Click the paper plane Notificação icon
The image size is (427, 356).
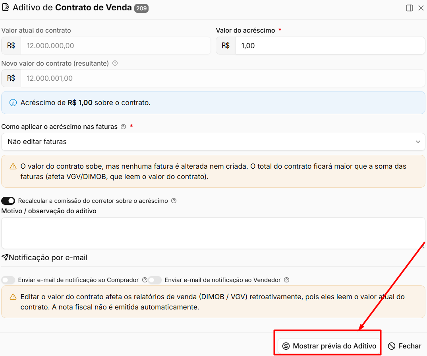pos(5,257)
